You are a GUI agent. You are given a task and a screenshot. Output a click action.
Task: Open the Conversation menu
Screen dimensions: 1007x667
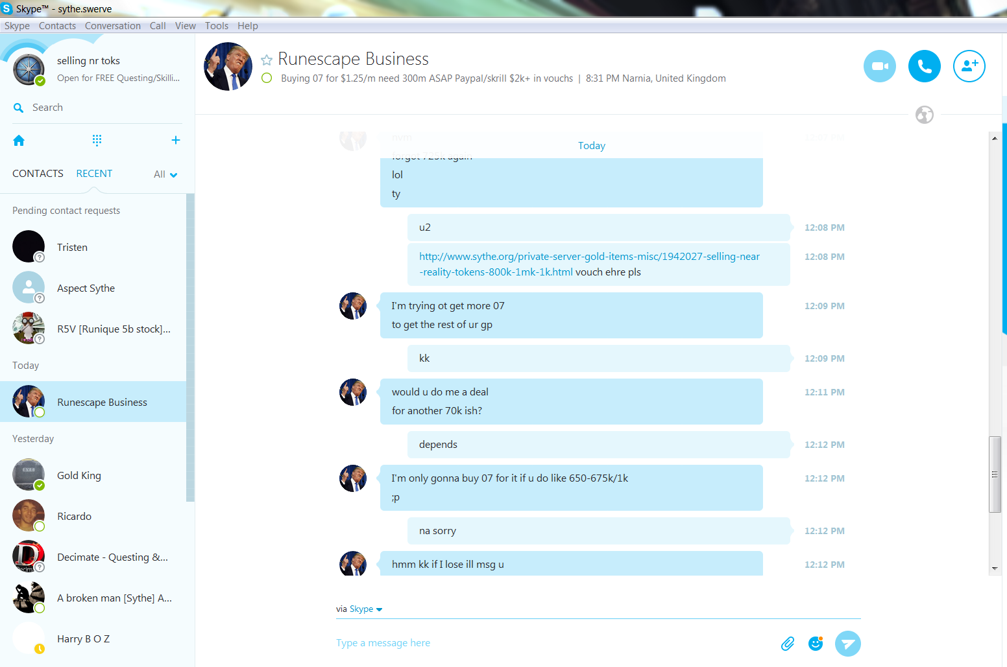[113, 26]
